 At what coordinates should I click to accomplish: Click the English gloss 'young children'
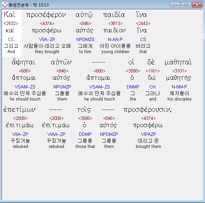(115, 52)
